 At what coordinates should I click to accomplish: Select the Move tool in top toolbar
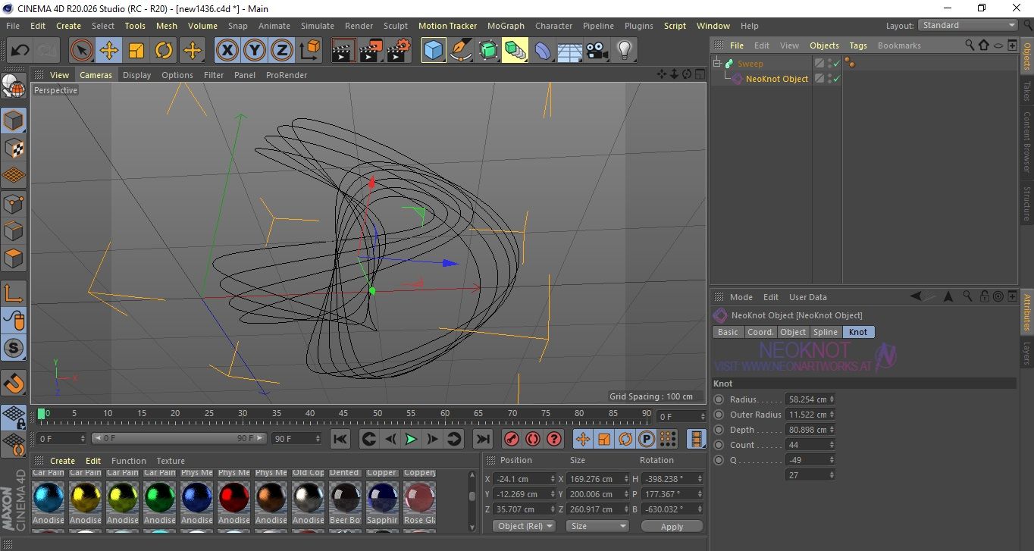pyautogui.click(x=109, y=51)
